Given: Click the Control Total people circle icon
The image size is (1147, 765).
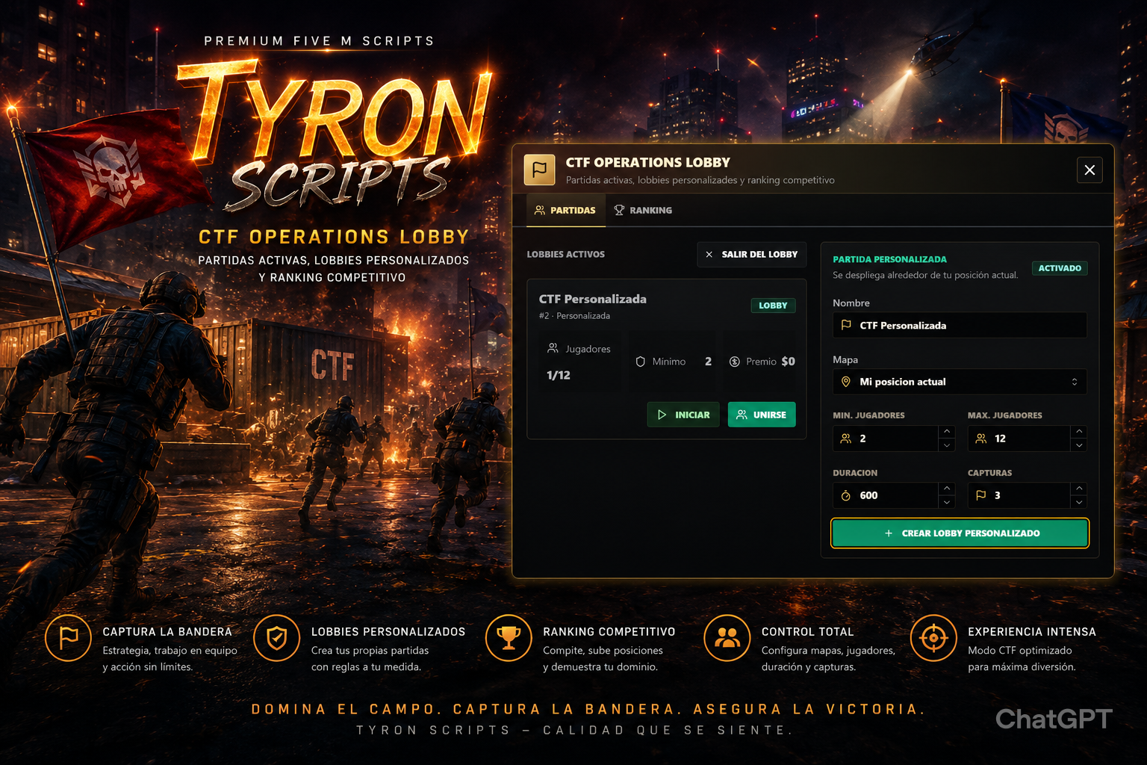Looking at the screenshot, I should coord(727,638).
